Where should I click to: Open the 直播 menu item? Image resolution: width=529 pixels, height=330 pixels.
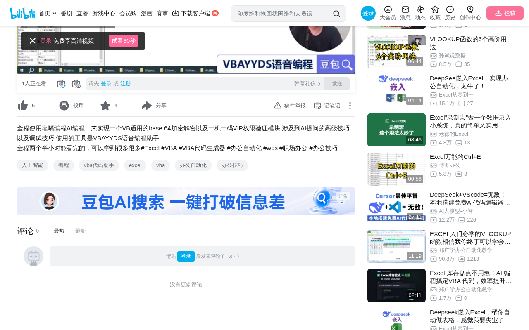click(x=82, y=13)
